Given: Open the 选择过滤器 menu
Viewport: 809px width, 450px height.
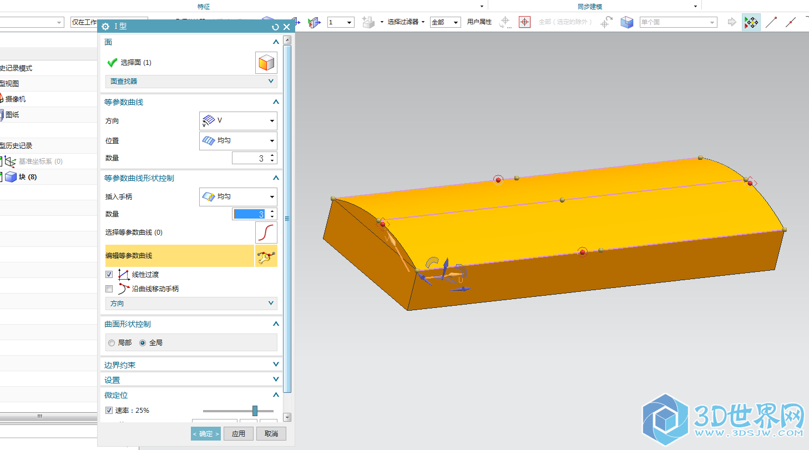Looking at the screenshot, I should click(x=406, y=22).
